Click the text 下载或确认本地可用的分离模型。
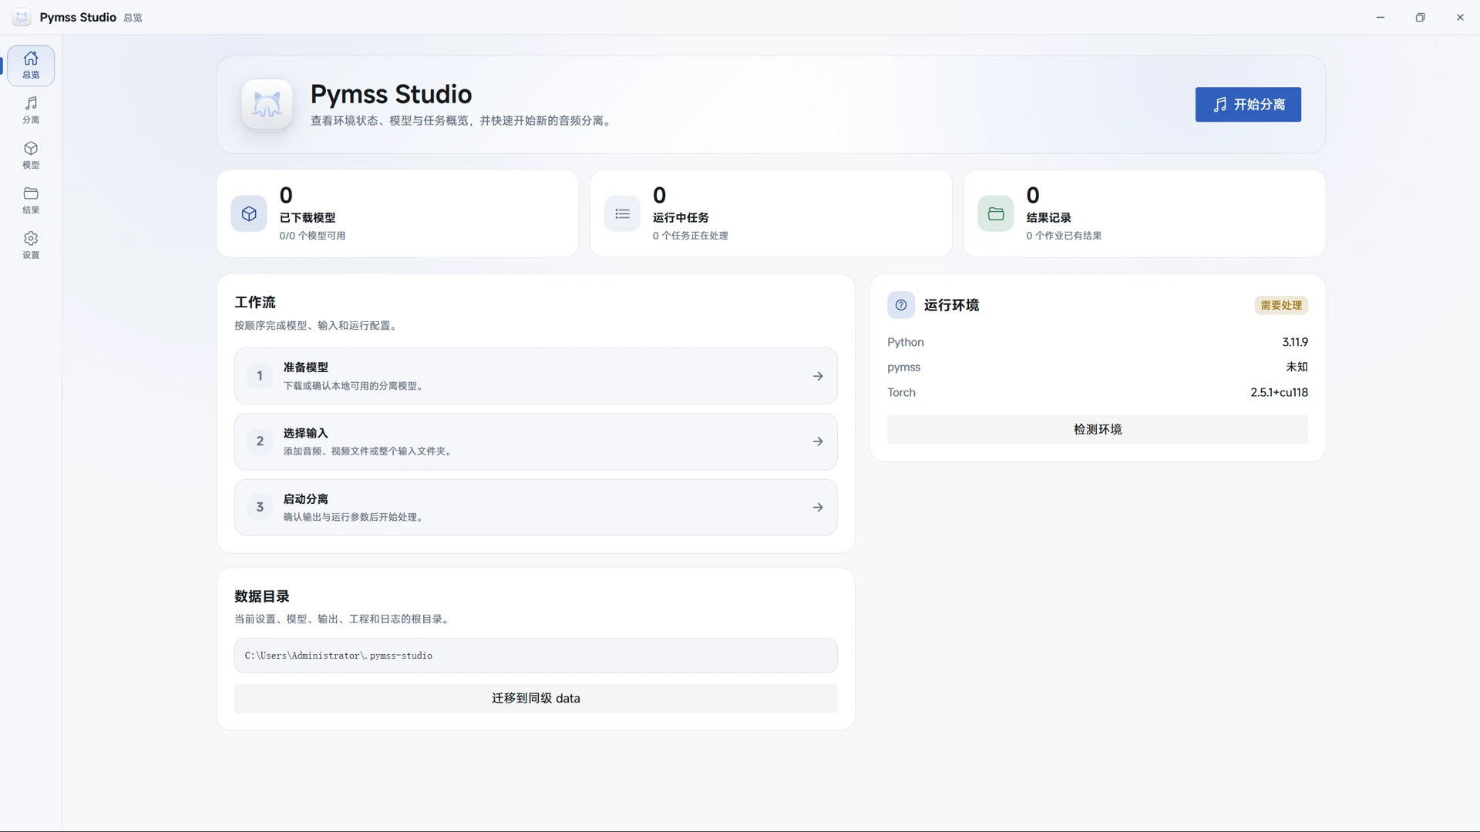This screenshot has height=832, width=1480. (x=355, y=386)
